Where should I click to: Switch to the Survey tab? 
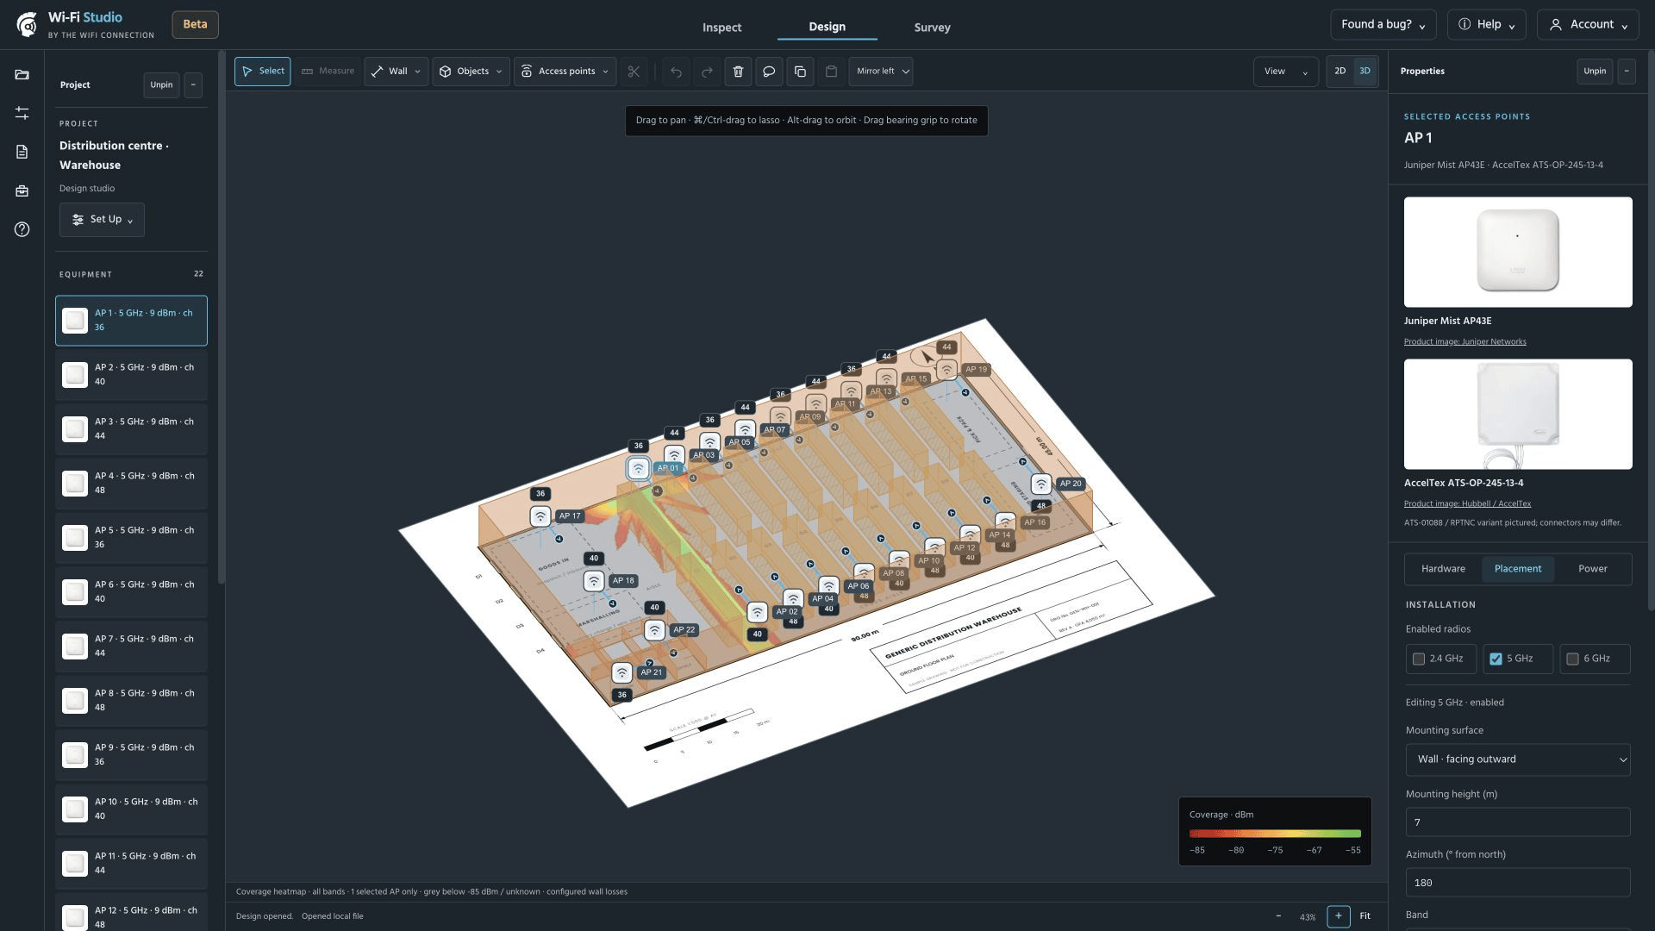pyautogui.click(x=932, y=28)
